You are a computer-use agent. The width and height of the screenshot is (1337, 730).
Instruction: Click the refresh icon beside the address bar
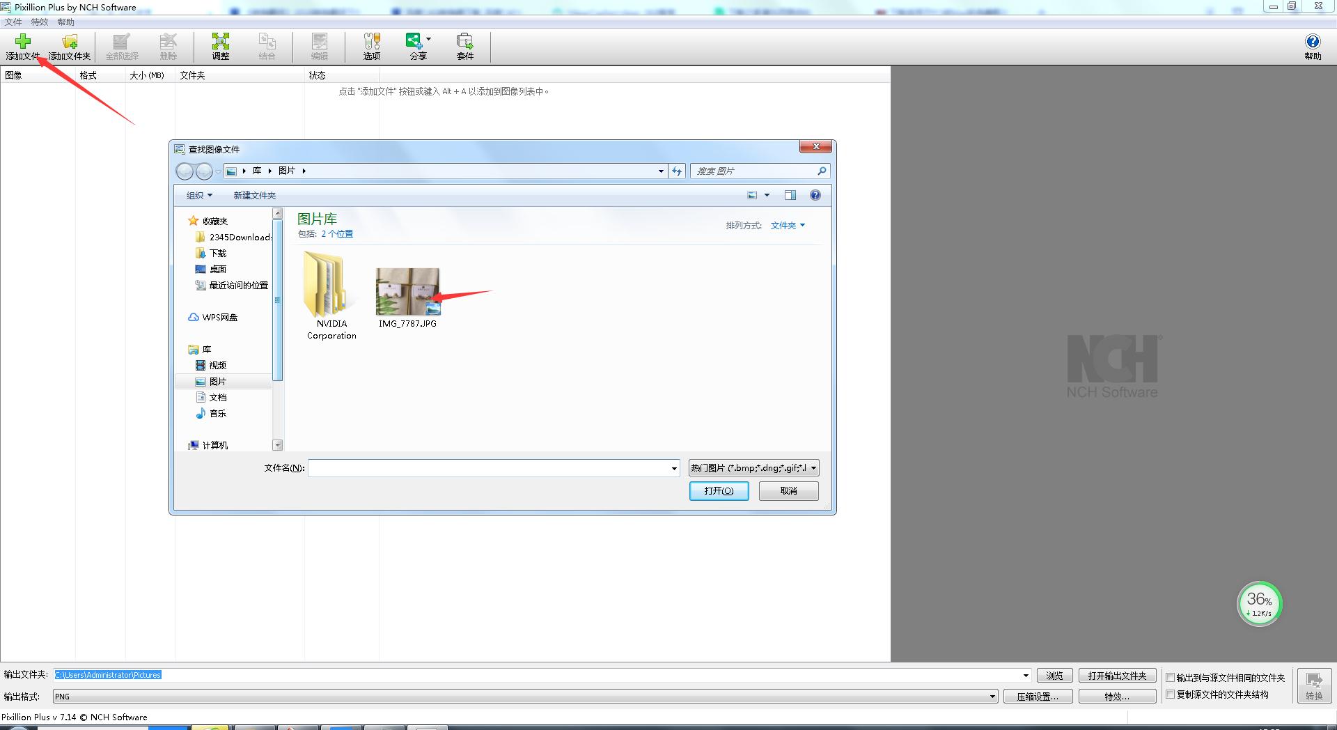[677, 171]
